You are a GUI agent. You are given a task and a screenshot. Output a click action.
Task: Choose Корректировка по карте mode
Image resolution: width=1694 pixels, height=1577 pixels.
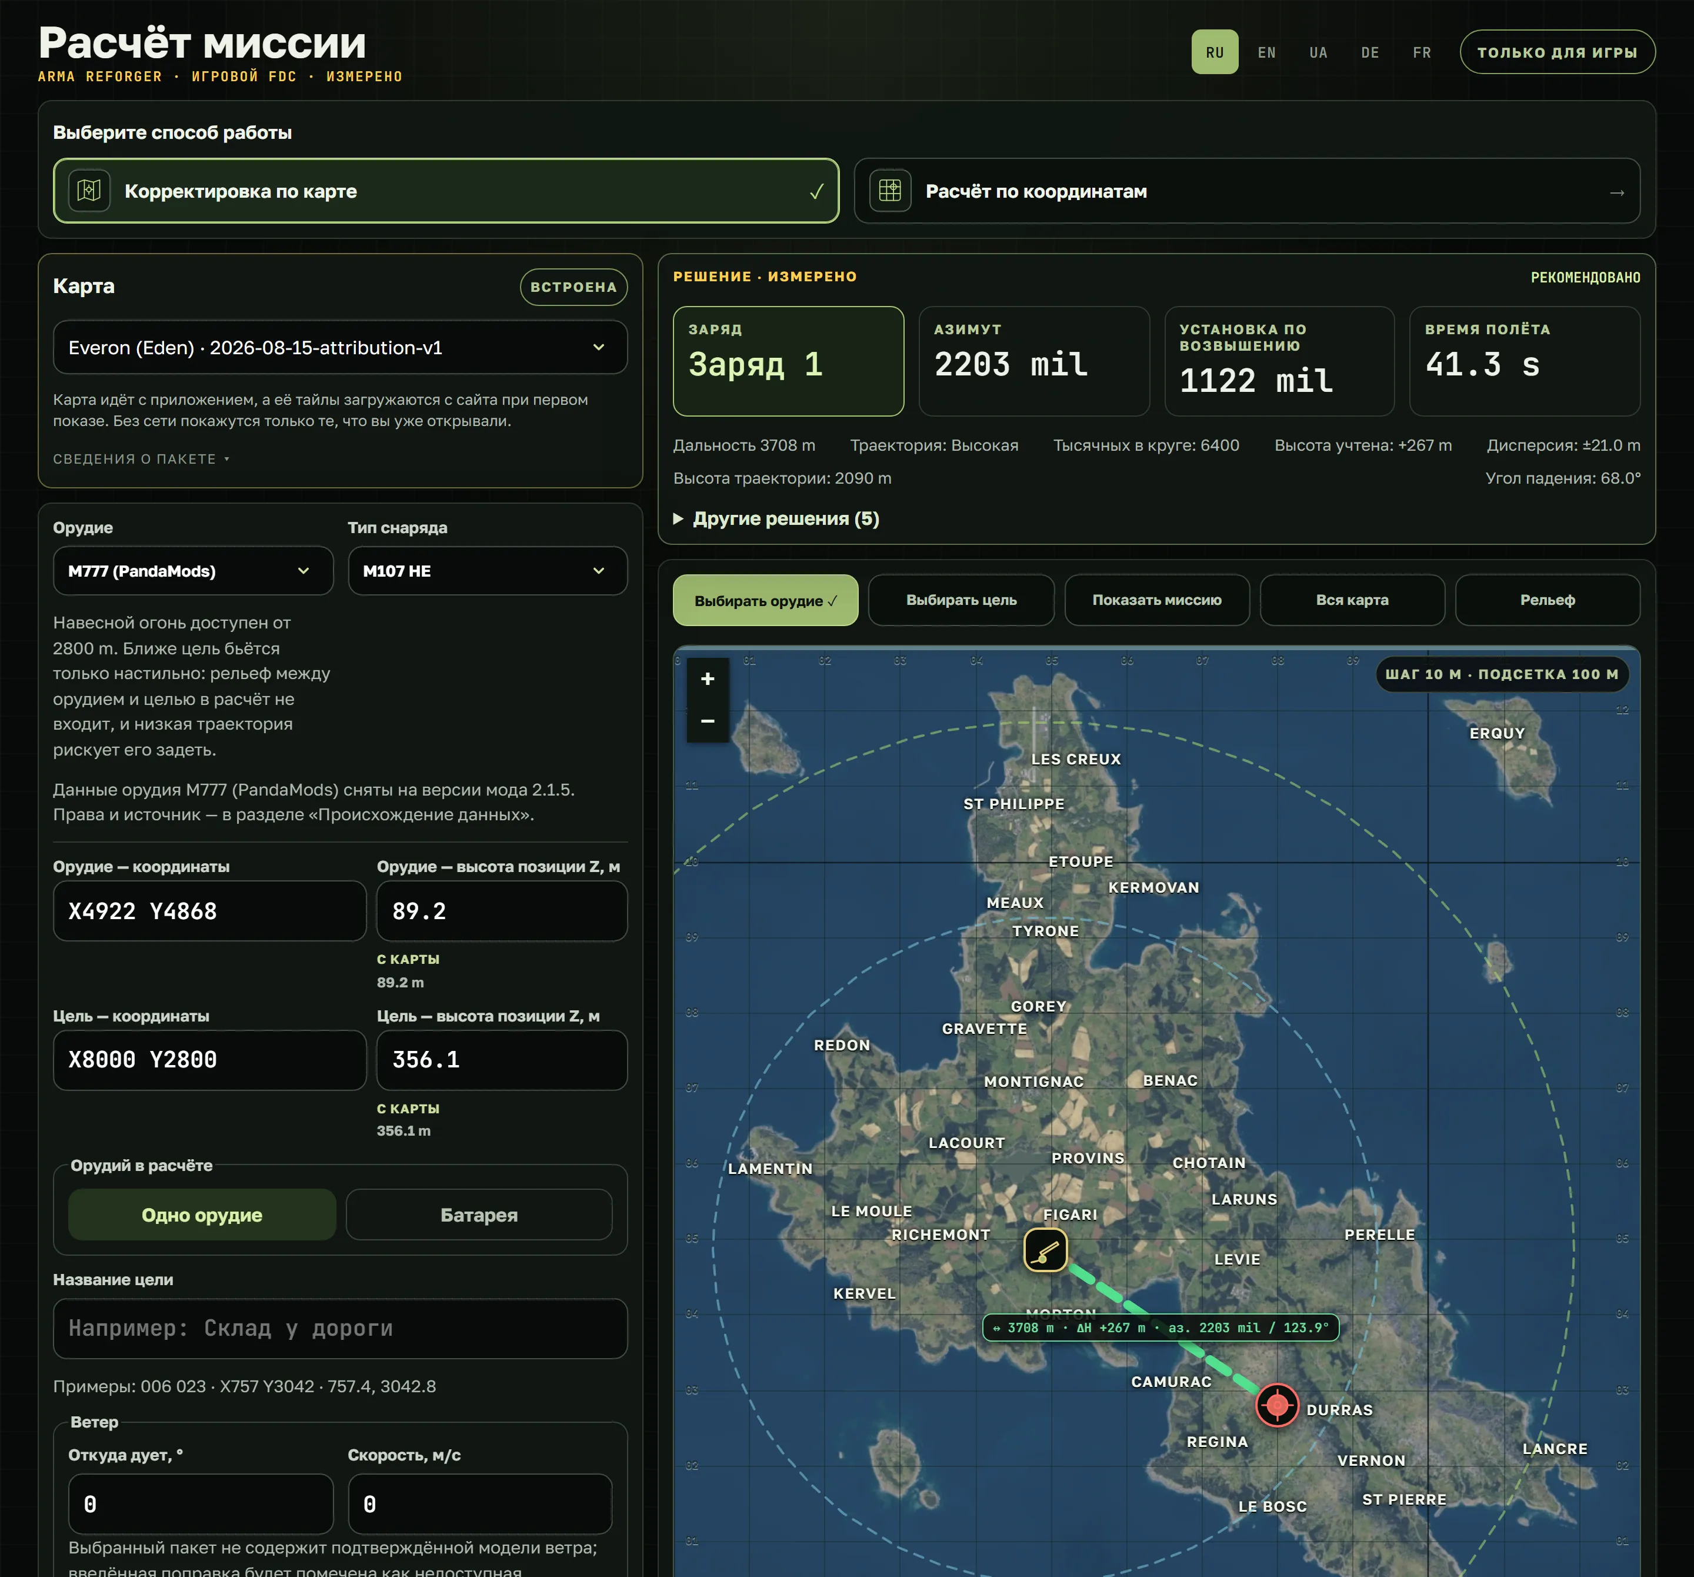(x=446, y=191)
